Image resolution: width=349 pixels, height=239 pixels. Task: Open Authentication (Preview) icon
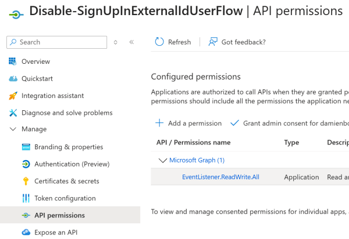[26, 164]
